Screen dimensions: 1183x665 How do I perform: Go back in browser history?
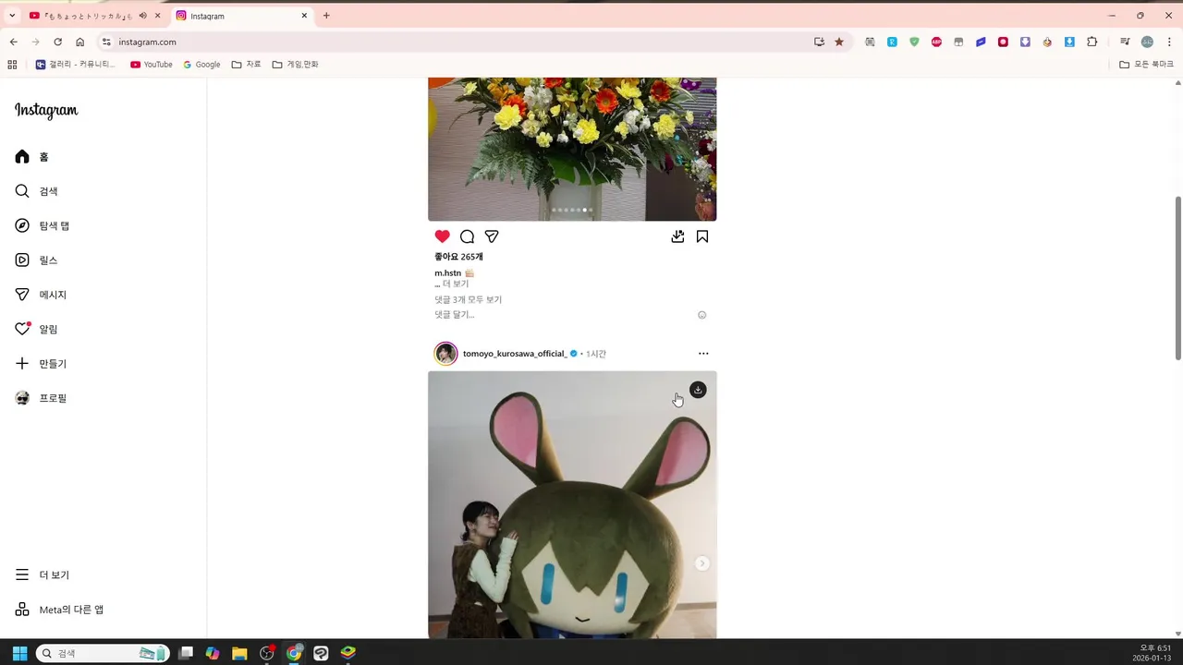[x=13, y=42]
